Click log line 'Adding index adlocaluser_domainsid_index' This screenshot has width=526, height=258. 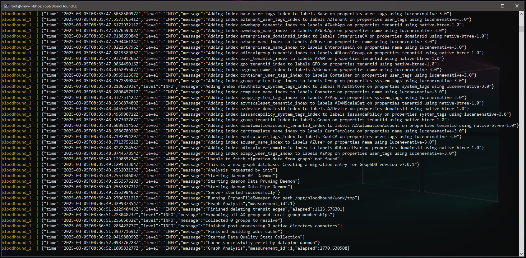243,148
